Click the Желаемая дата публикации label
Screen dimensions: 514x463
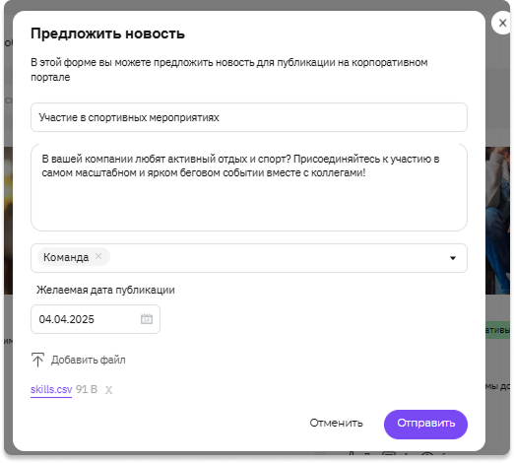pos(105,290)
